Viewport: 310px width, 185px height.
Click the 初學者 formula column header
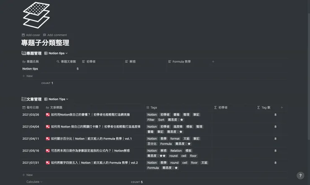[x=221, y=108]
